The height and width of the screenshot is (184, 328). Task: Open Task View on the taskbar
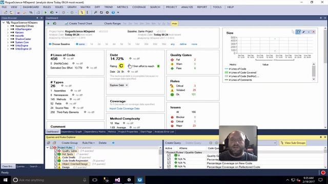(95, 180)
